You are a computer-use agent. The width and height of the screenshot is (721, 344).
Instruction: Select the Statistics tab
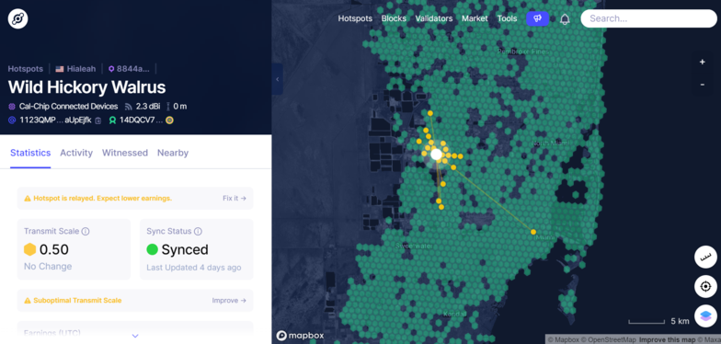click(x=30, y=153)
